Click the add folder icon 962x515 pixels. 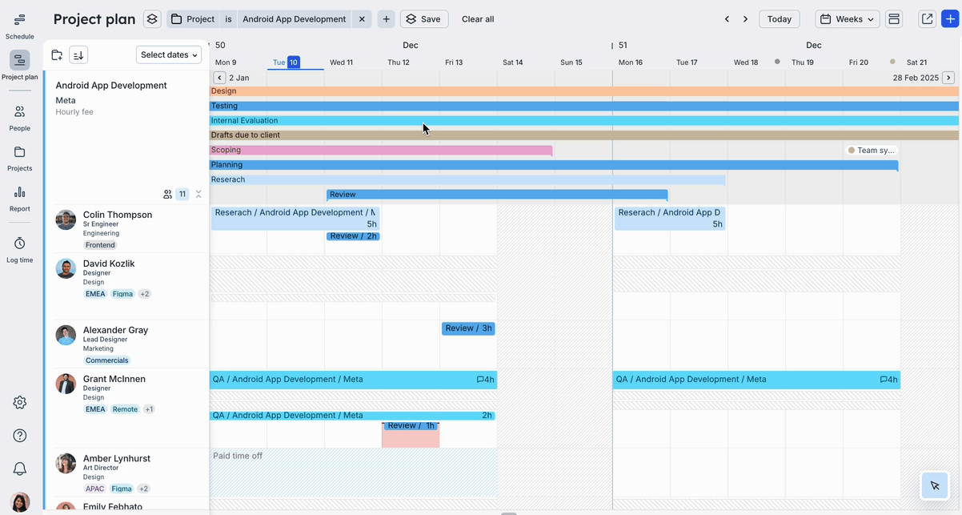[x=57, y=55]
